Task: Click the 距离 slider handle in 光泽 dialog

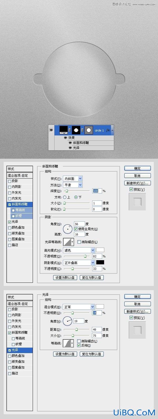Action: coord(76,329)
